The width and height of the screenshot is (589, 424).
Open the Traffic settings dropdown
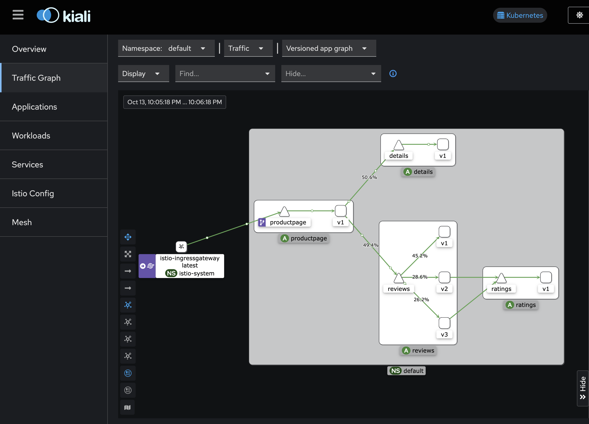coord(248,48)
